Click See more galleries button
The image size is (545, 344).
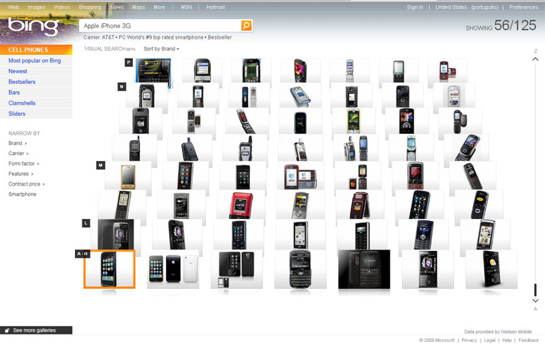pos(36,330)
